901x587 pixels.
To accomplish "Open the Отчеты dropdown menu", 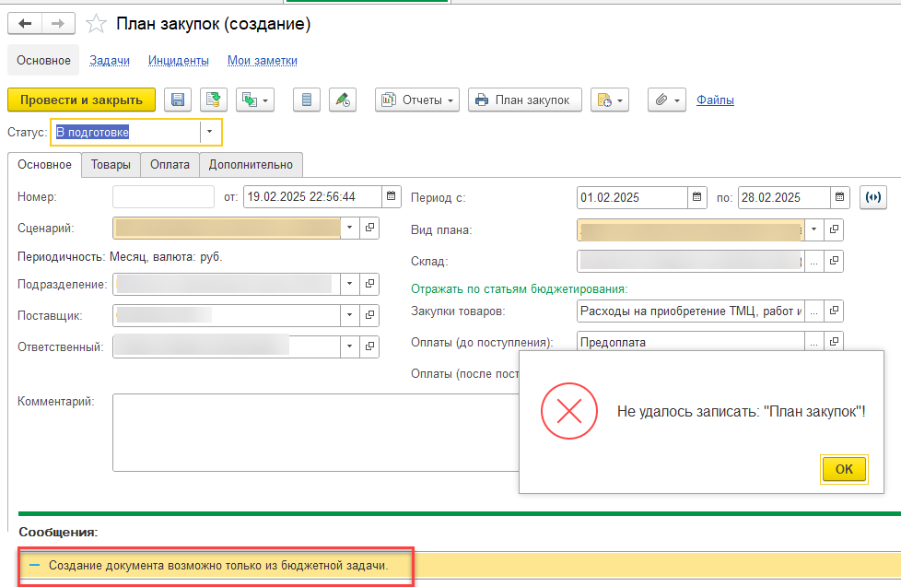I will pos(417,100).
